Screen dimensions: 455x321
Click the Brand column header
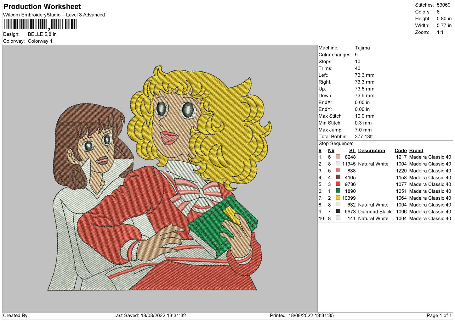tap(416, 151)
